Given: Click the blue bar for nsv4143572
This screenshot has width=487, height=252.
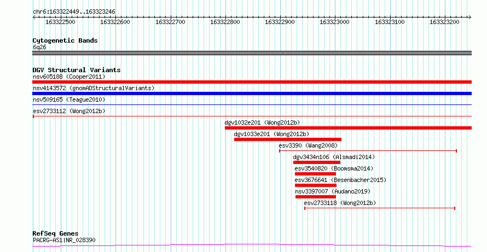Looking at the screenshot, I should click(x=252, y=93).
